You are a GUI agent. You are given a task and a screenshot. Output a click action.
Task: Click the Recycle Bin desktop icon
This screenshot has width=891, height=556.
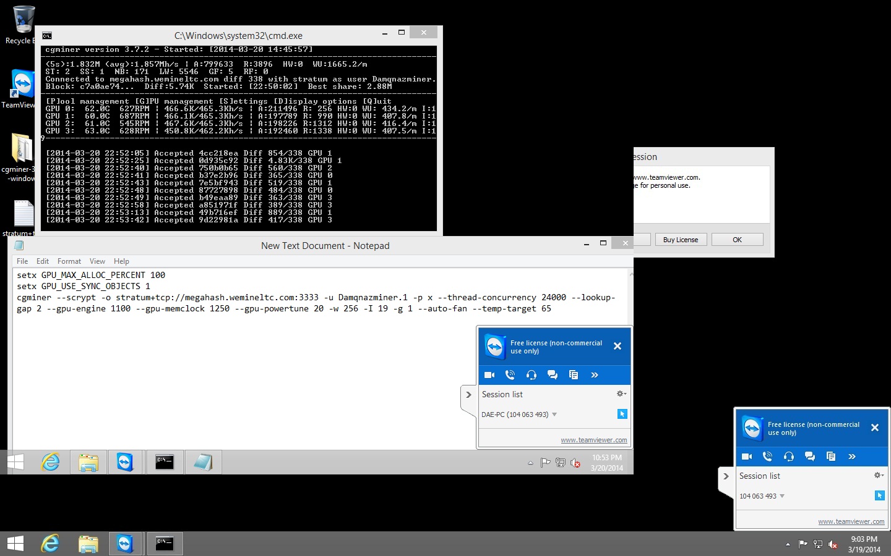point(22,25)
